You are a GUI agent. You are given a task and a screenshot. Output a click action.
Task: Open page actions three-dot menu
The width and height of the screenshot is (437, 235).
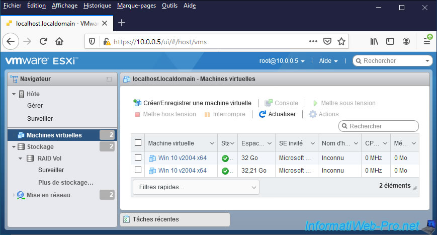click(x=313, y=42)
